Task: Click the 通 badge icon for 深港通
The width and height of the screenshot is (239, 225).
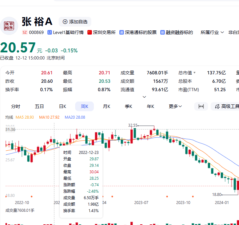Action: [121, 32]
